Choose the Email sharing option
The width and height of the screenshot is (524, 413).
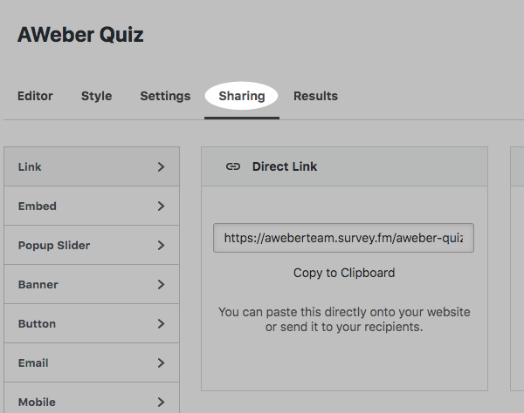coord(33,363)
